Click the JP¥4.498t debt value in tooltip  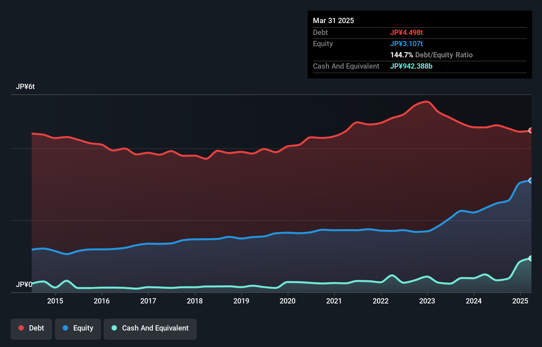pos(406,32)
